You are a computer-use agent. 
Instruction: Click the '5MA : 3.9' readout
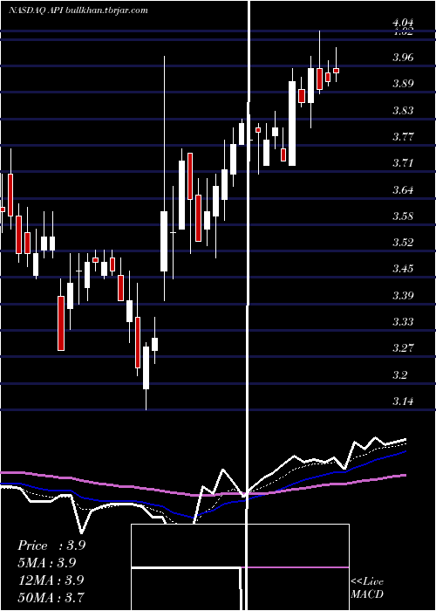coord(47,562)
